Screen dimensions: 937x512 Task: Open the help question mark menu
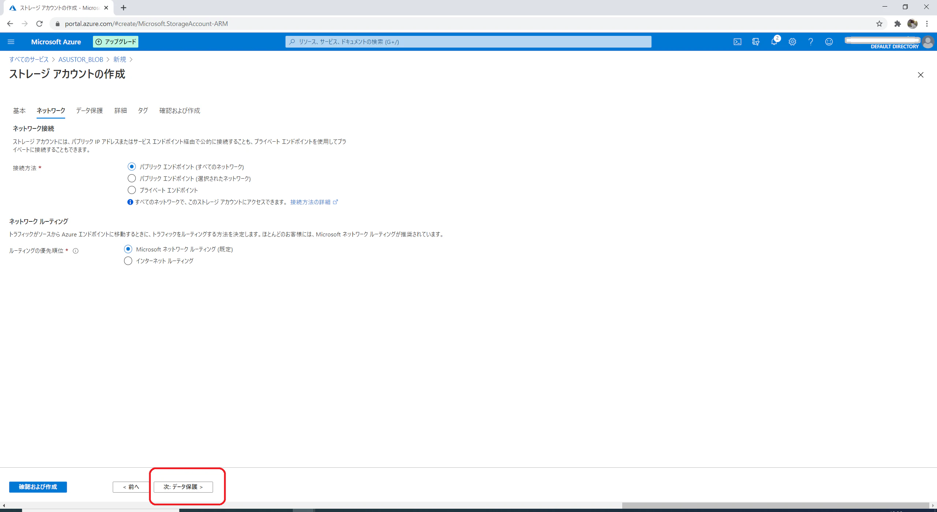coord(811,42)
